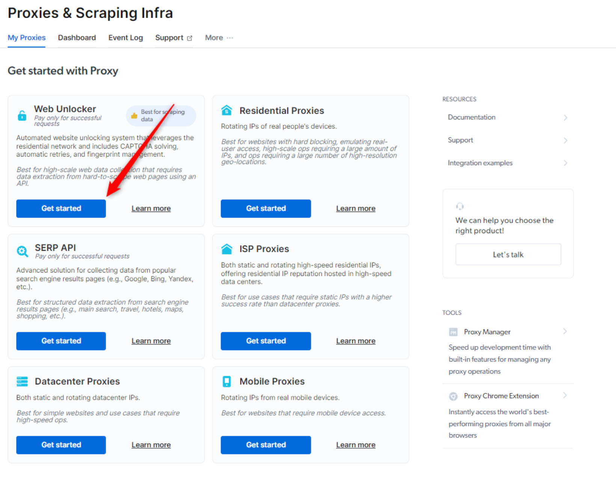Get started with Mobile Proxies
The width and height of the screenshot is (616, 488).
point(266,445)
